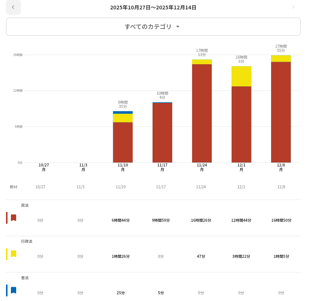Click the next period arrow
The height and width of the screenshot is (301, 312).
293,7
